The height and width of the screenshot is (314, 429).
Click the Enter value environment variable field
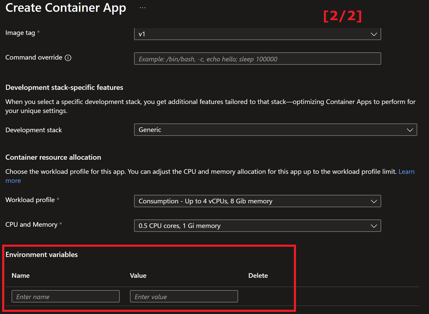click(184, 296)
